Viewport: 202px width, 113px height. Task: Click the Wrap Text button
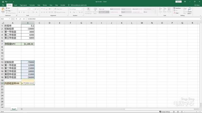point(58,9)
